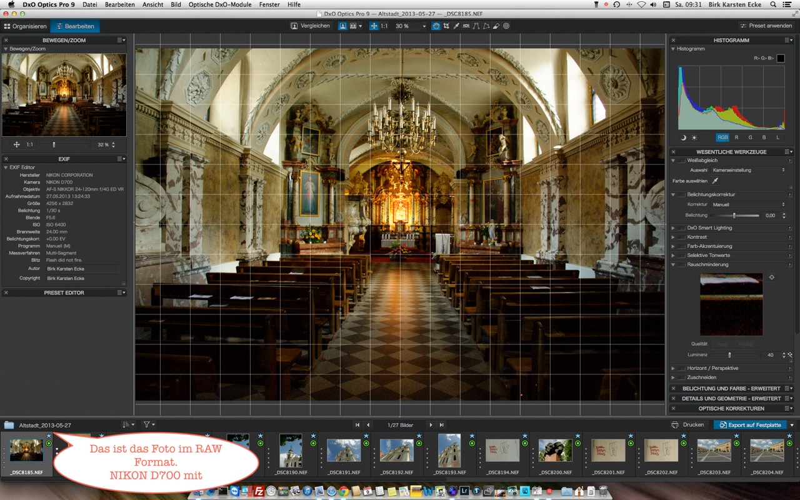800x500 pixels.
Task: Show shadow clipping moon icon
Action: (682, 137)
